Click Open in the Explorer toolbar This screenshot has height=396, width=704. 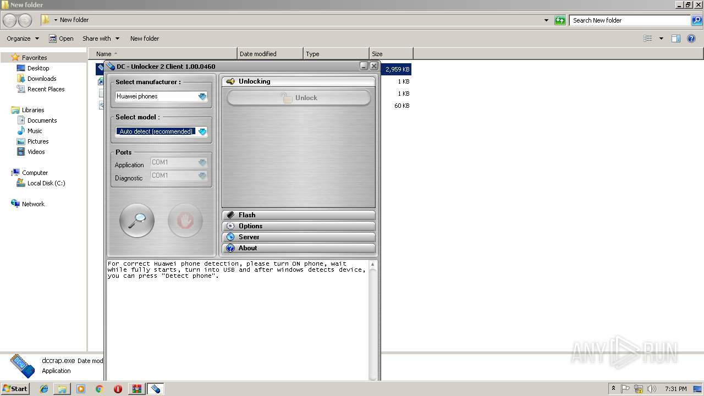61,38
